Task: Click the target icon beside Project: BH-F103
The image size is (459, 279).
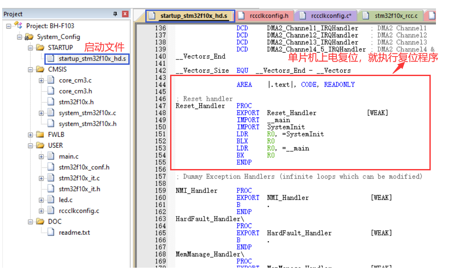Action: pos(18,25)
